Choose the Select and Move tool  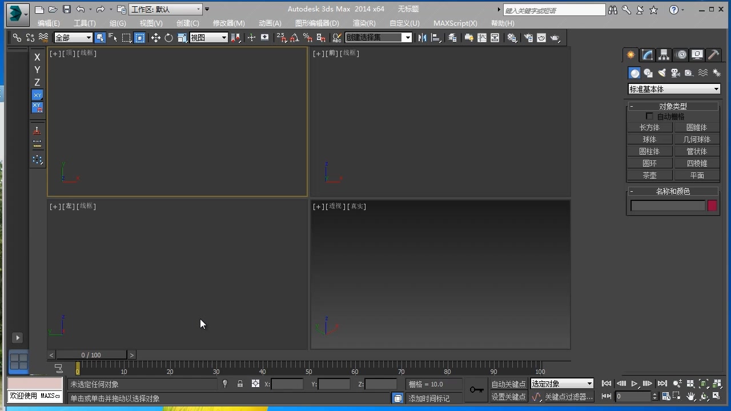pos(155,38)
